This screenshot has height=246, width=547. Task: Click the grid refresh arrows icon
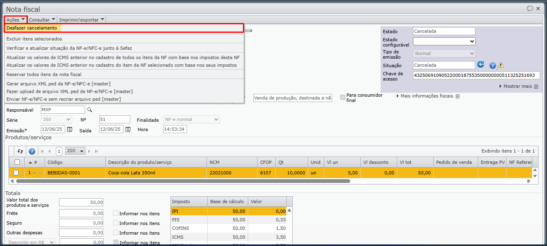21,151
